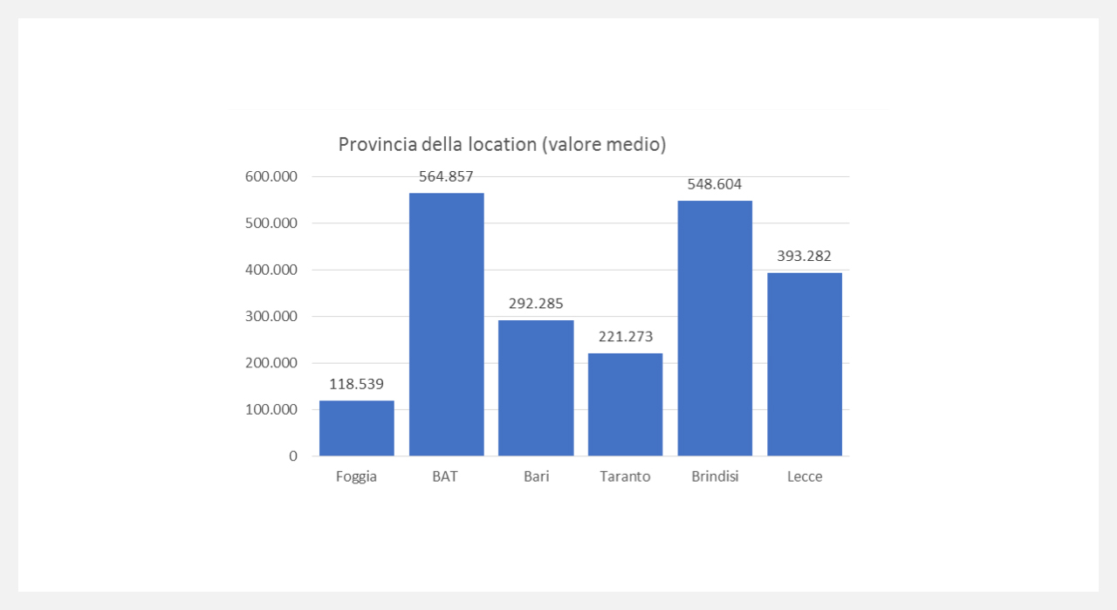Click data label 564.857
Screen dimensions: 1117x610
coord(446,176)
